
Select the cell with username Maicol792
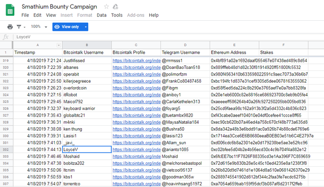(87, 101)
